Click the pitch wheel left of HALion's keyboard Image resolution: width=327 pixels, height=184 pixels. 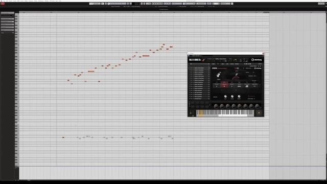[191, 112]
